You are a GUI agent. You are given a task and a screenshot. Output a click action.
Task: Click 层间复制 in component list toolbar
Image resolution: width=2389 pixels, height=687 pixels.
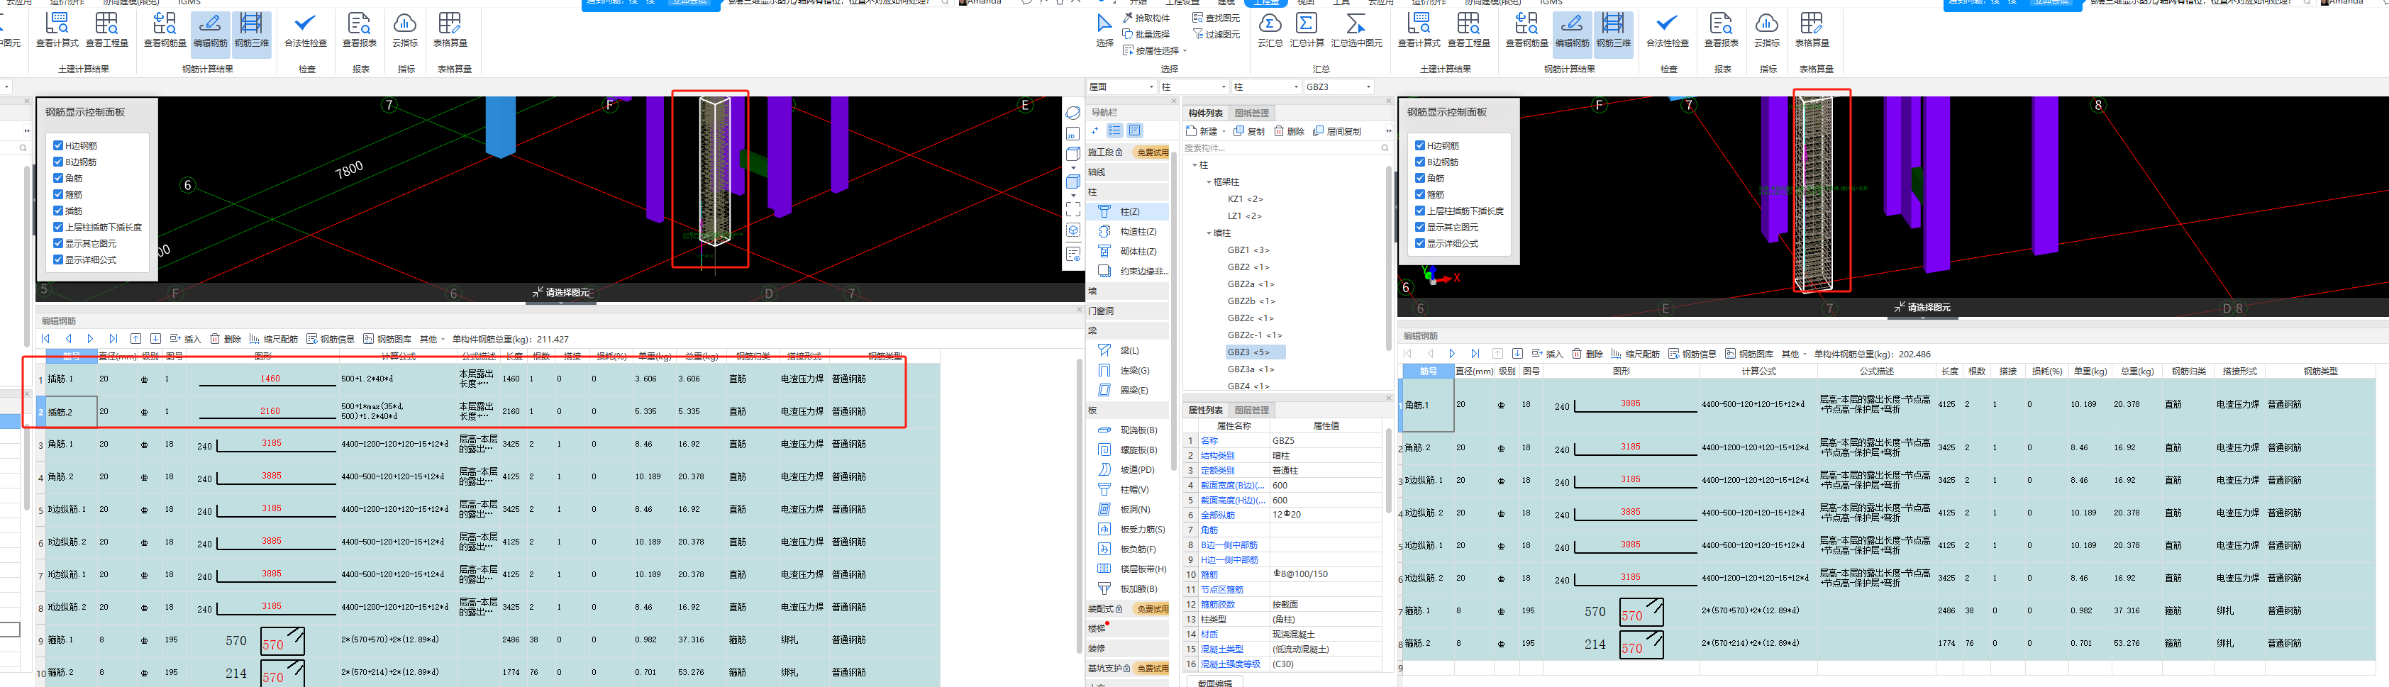[x=1337, y=132]
